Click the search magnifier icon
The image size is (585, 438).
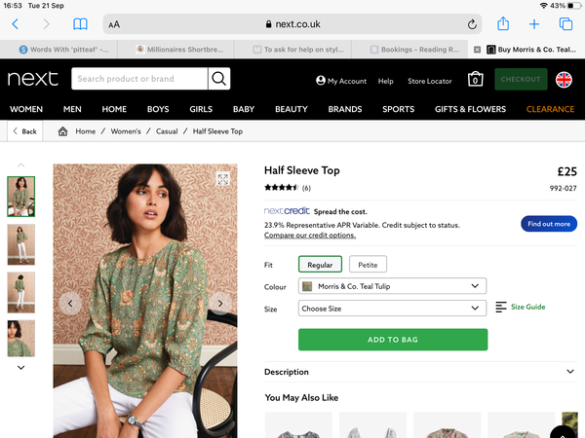coord(219,79)
